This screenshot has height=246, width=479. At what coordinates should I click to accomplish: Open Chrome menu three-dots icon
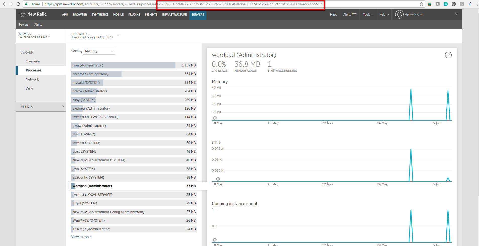point(477,4)
